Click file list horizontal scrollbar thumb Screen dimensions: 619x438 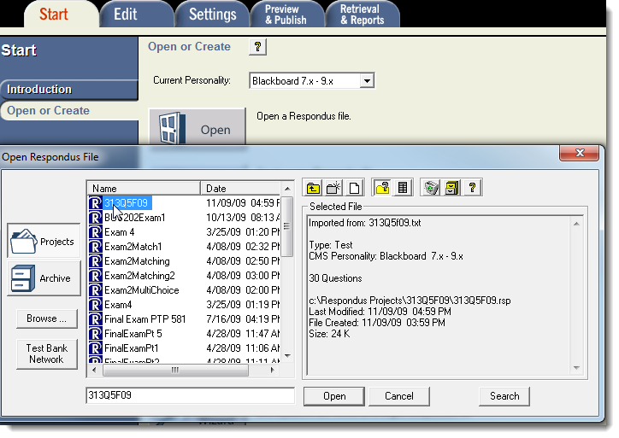[x=175, y=371]
